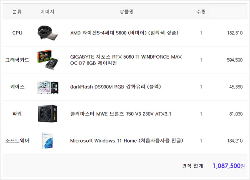Open the Microsoft Windows 11 Home product link
The width and height of the screenshot is (250, 180).
tap(127, 141)
